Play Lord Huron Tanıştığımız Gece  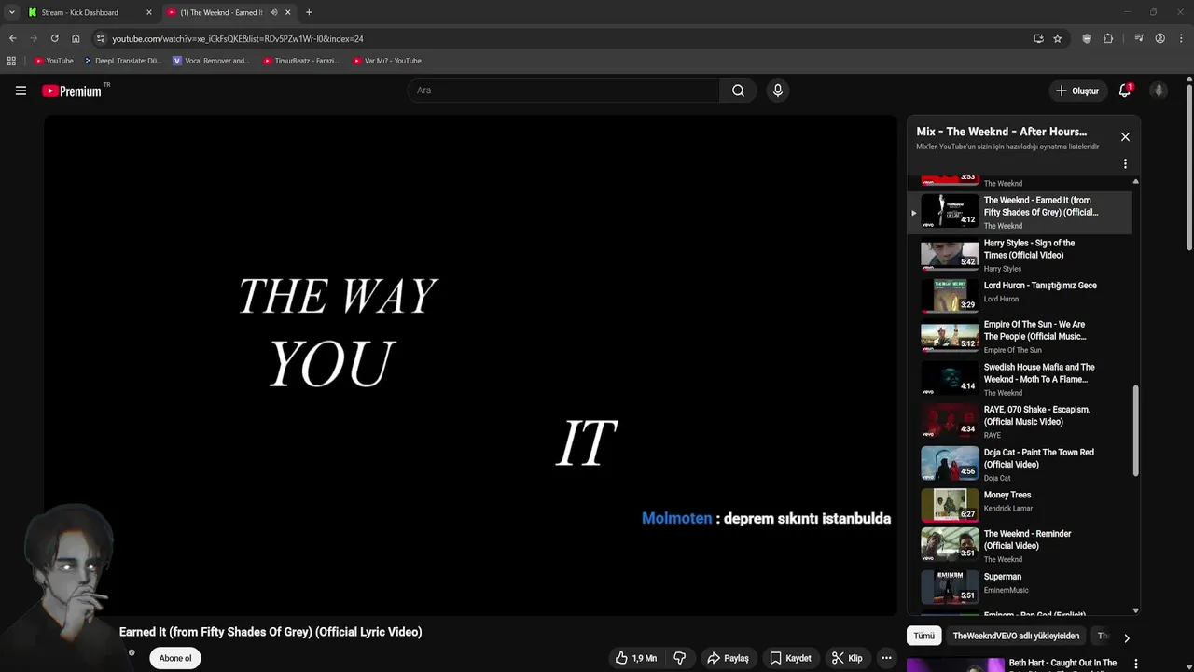click(1021, 296)
